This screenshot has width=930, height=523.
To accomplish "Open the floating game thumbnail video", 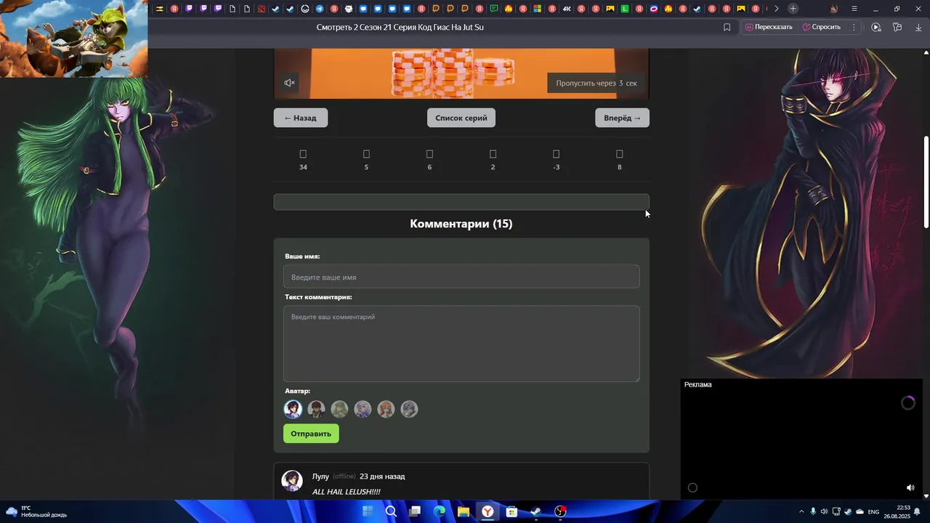I will [x=73, y=38].
